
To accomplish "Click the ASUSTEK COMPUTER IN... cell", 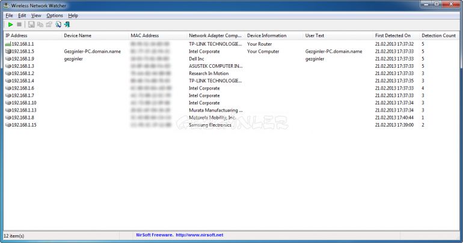I will click(215, 66).
